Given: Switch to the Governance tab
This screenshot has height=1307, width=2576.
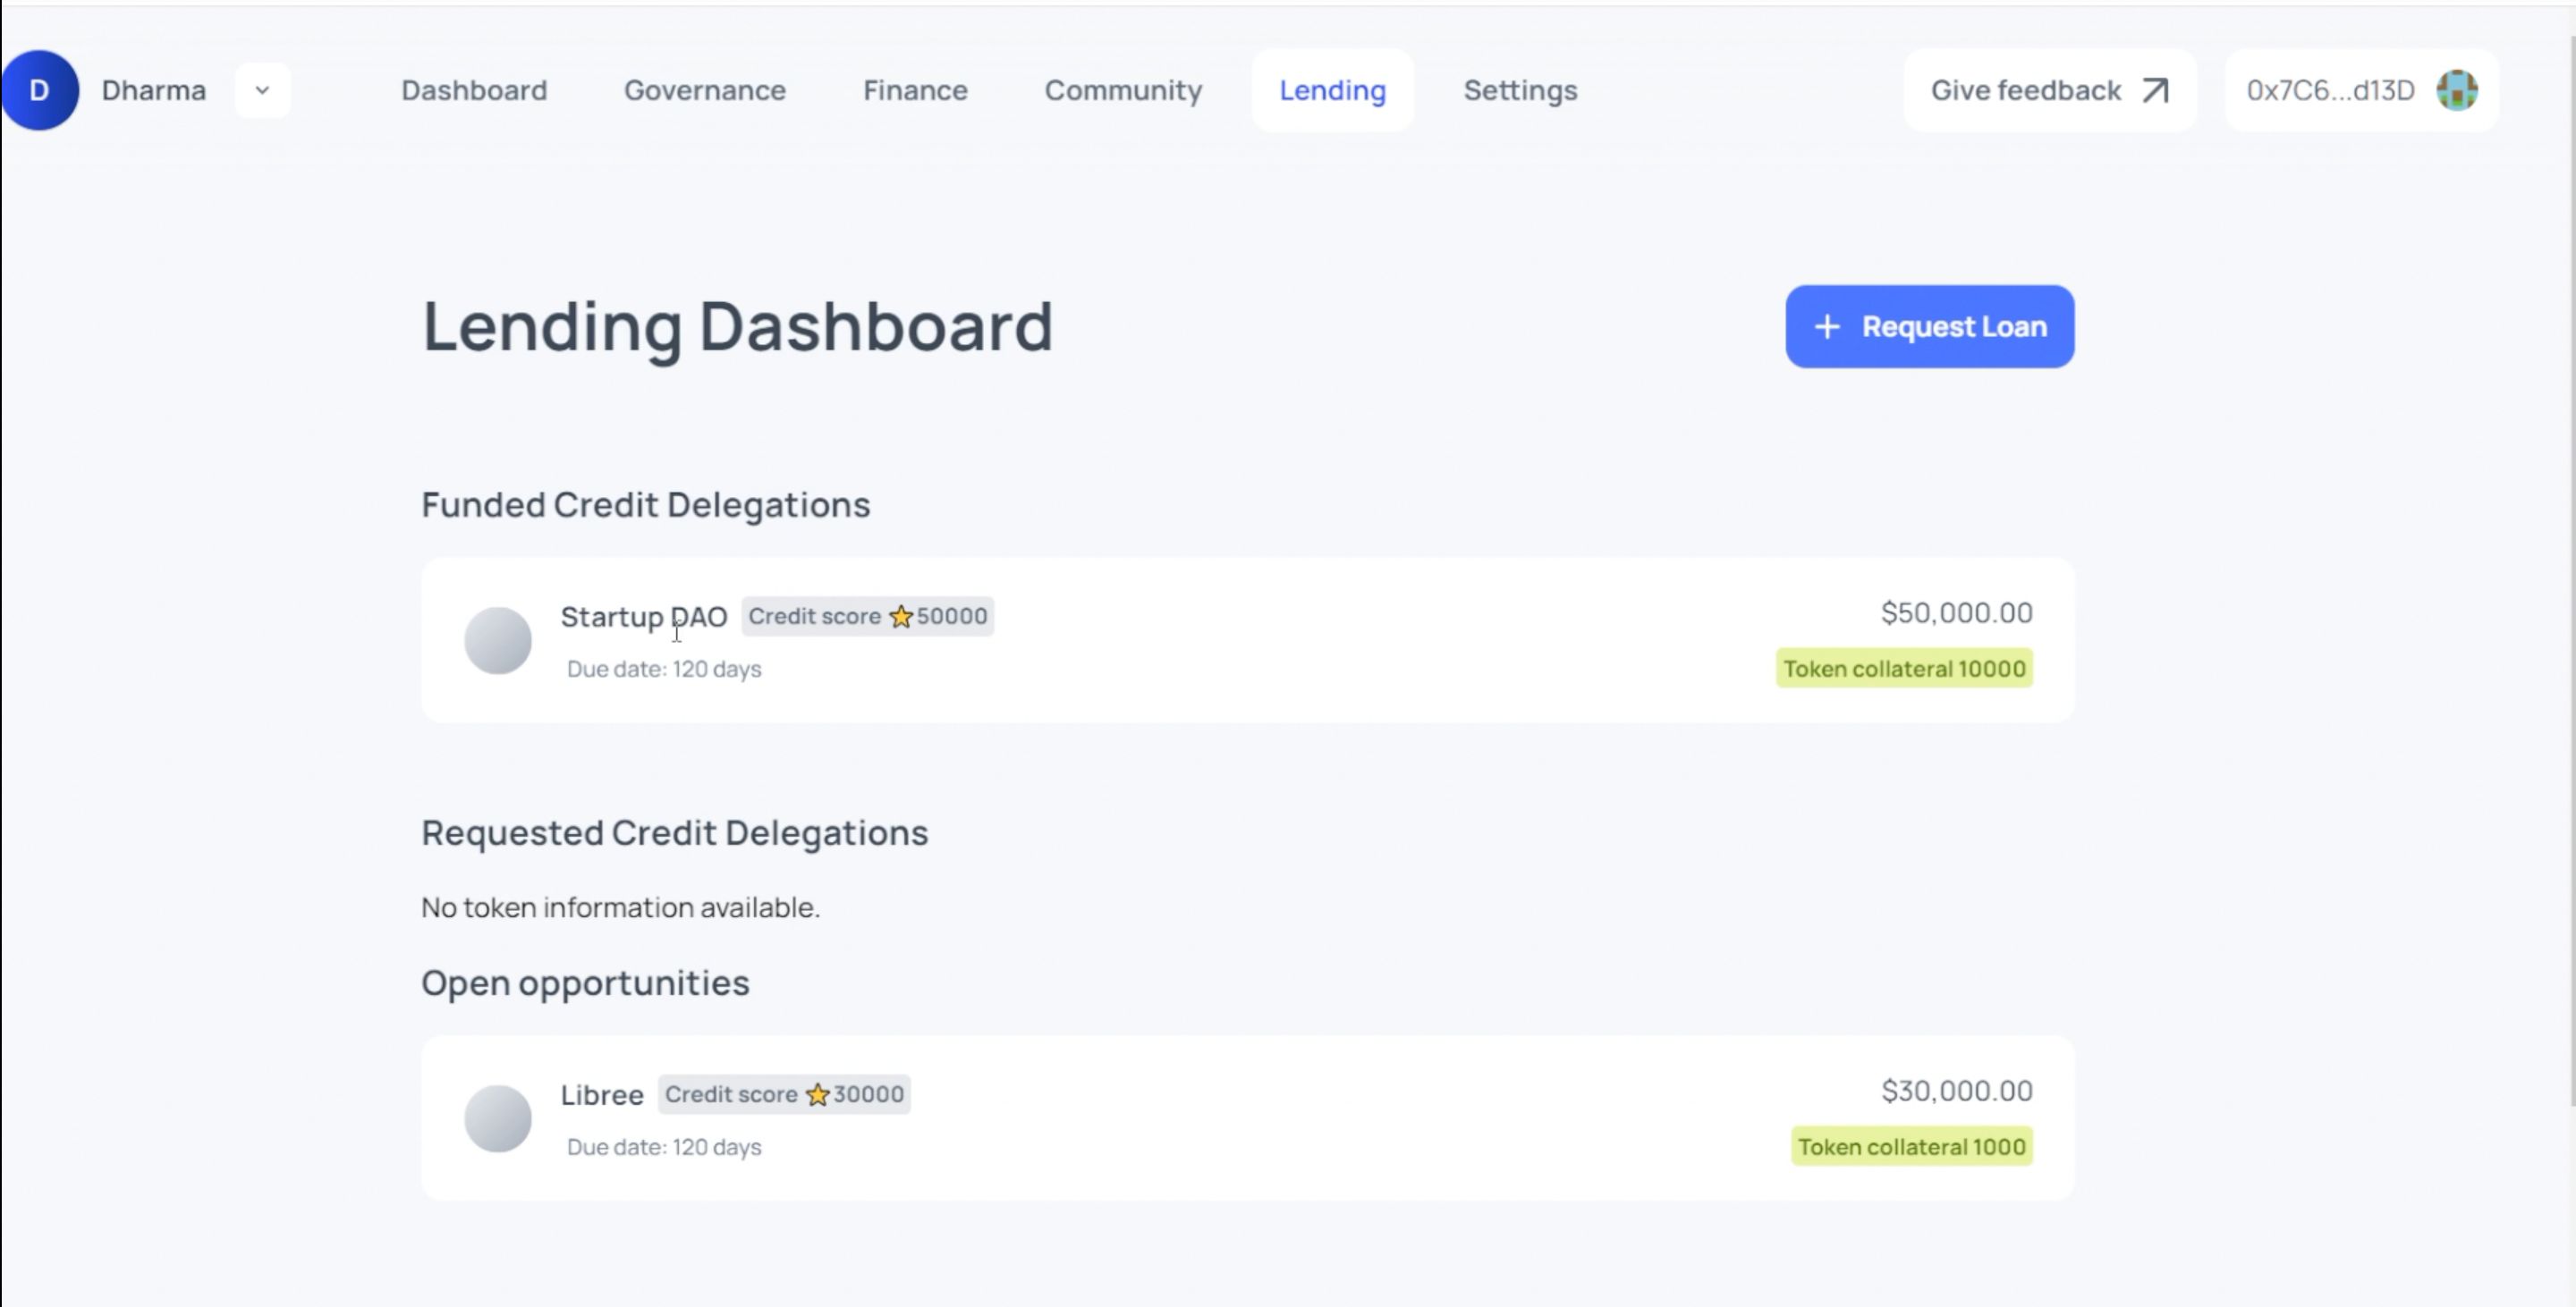Looking at the screenshot, I should click(x=705, y=90).
